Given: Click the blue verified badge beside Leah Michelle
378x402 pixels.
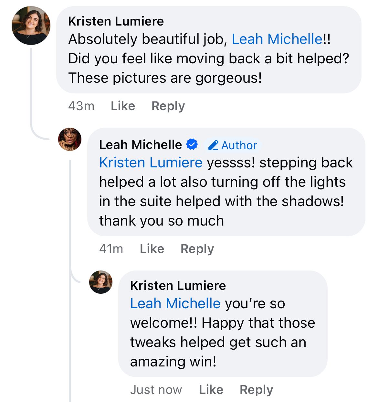Looking at the screenshot, I should [192, 144].
